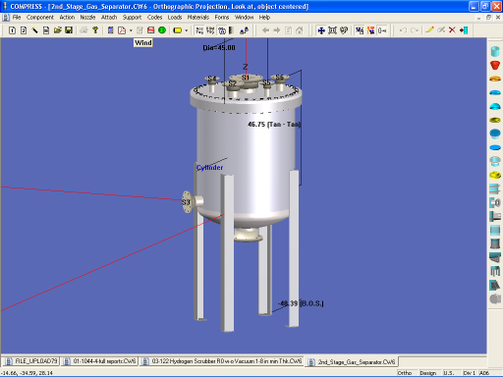Image resolution: width=503 pixels, height=377 pixels.
Task: Save the file with the floppy icon
Action: pyautogui.click(x=69, y=30)
